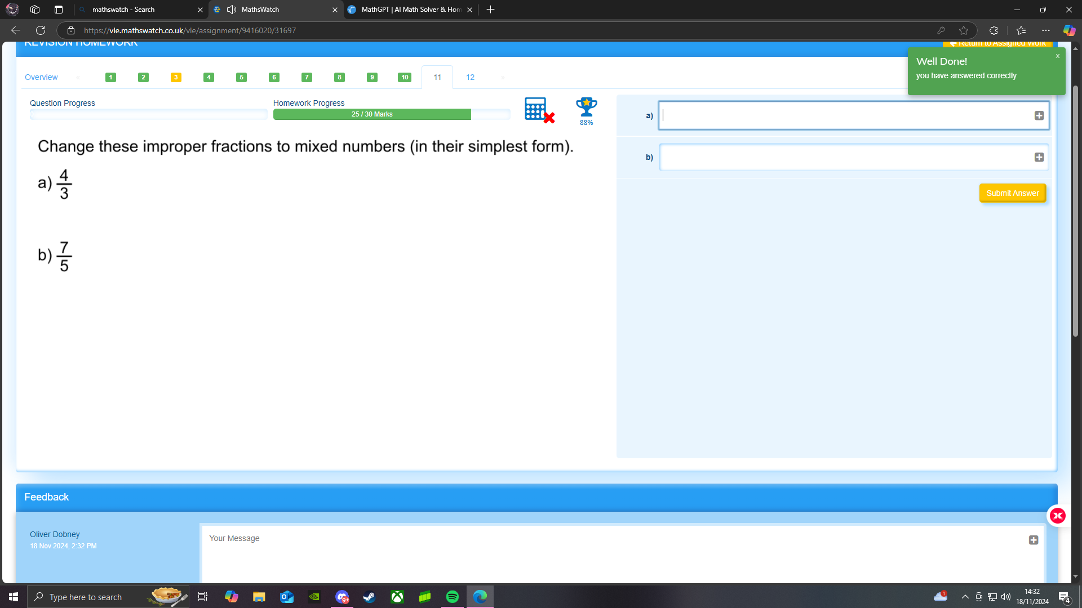
Task: Go to question 12
Action: click(470, 77)
